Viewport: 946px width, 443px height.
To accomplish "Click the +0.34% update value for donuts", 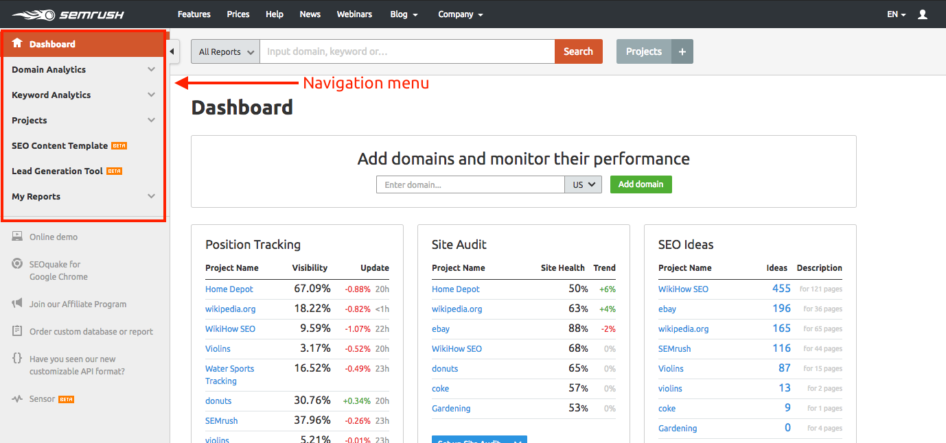I will [357, 401].
